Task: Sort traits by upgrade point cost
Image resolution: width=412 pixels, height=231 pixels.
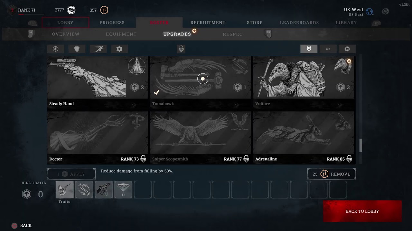Action: [x=309, y=49]
